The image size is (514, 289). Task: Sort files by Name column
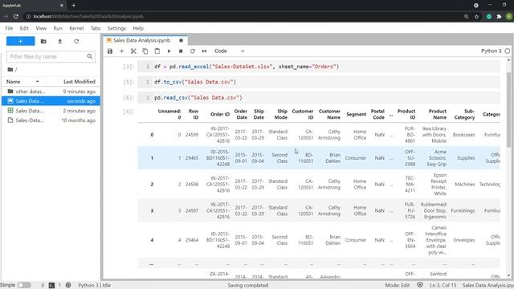point(23,82)
